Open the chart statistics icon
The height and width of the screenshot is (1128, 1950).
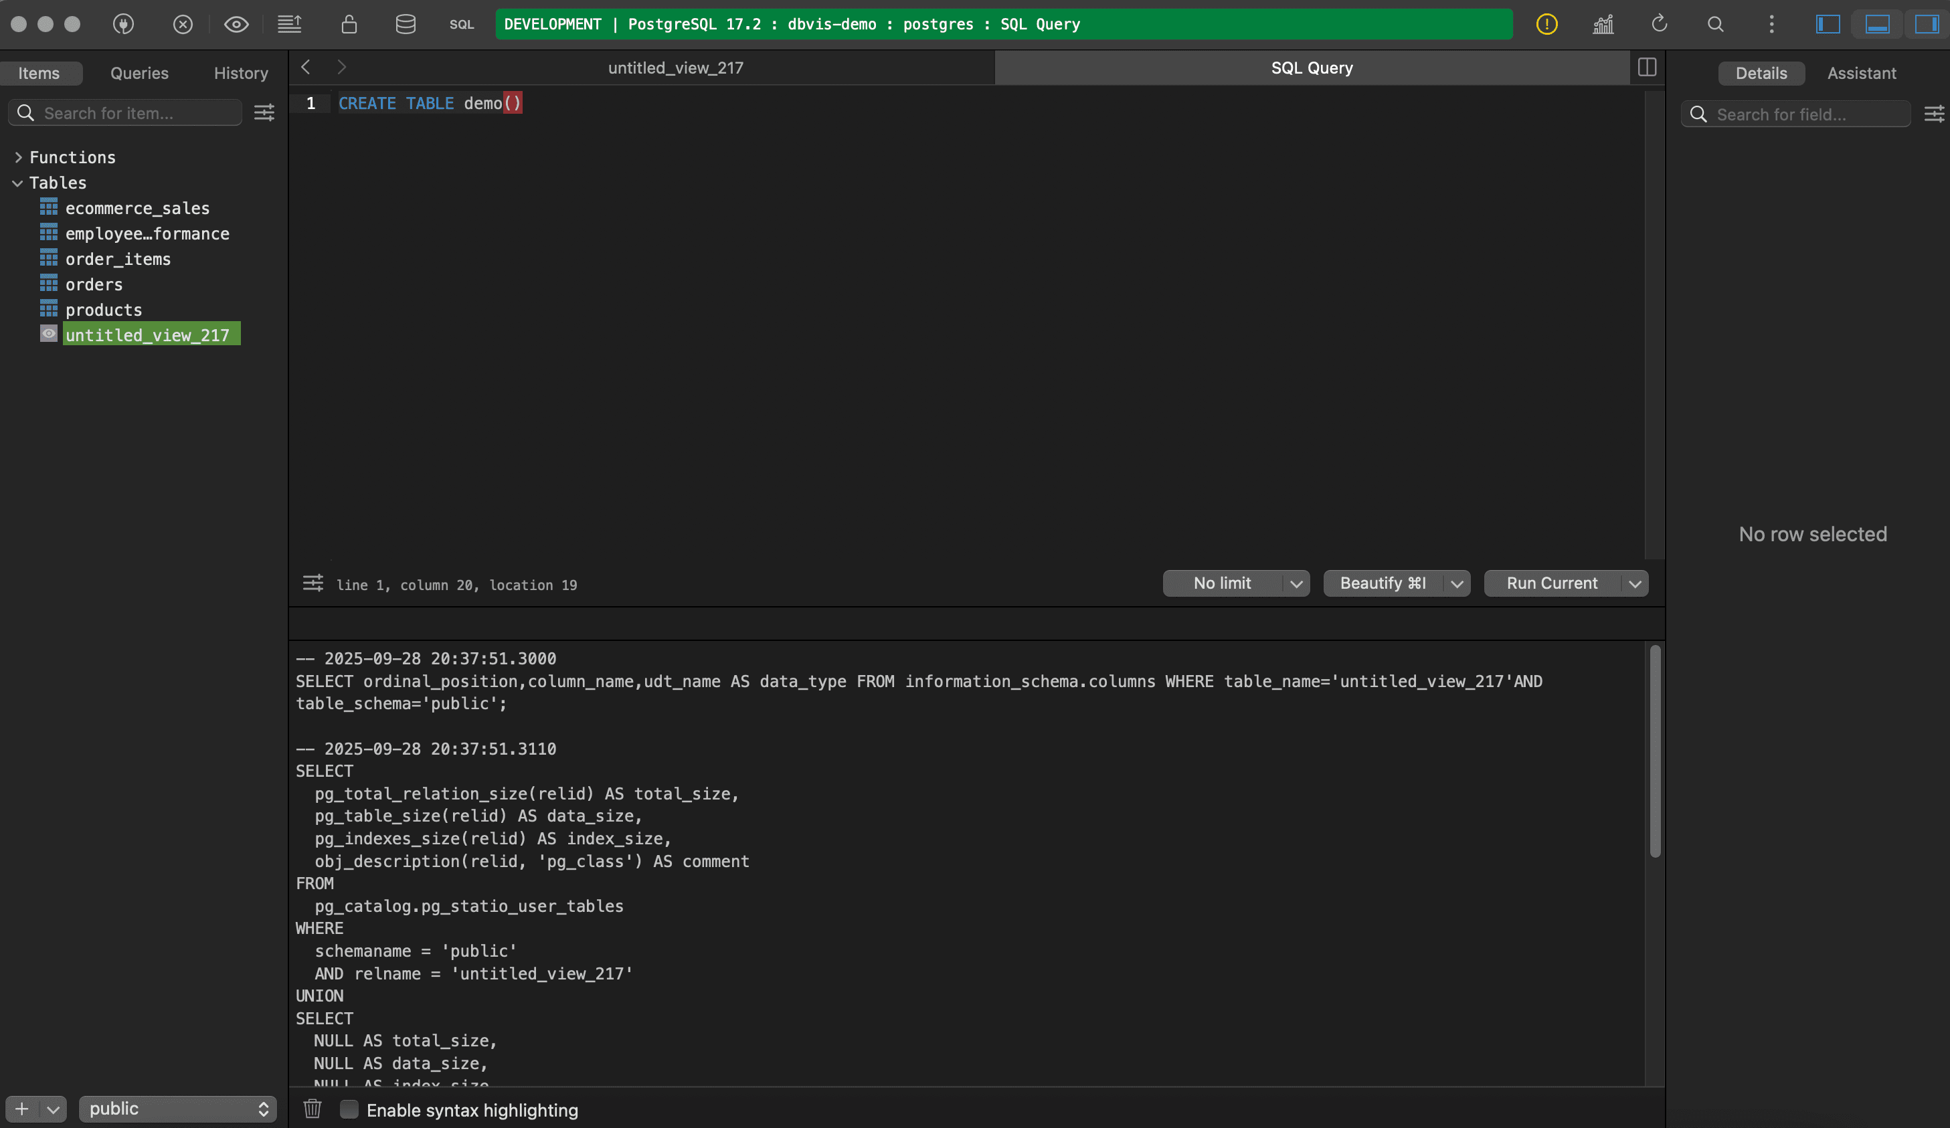(x=1603, y=24)
